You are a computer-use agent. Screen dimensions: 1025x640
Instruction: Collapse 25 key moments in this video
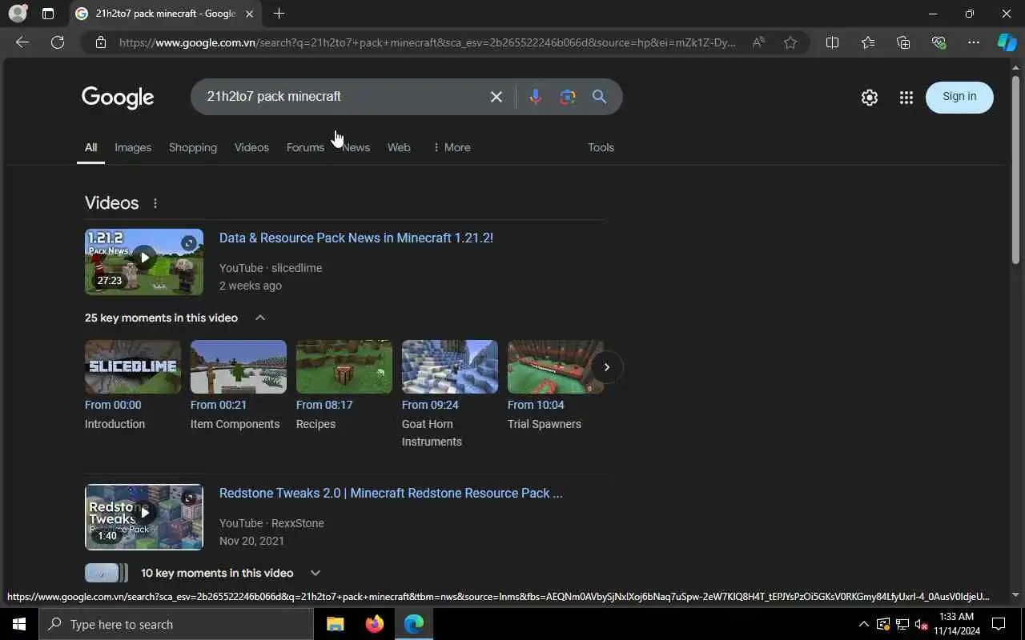[260, 318]
